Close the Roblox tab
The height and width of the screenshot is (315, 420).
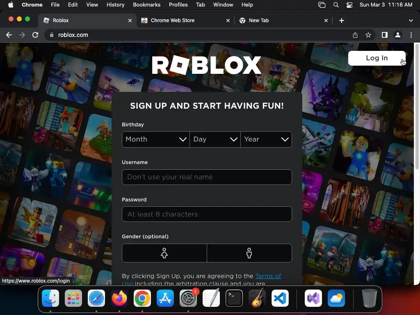[x=130, y=21]
